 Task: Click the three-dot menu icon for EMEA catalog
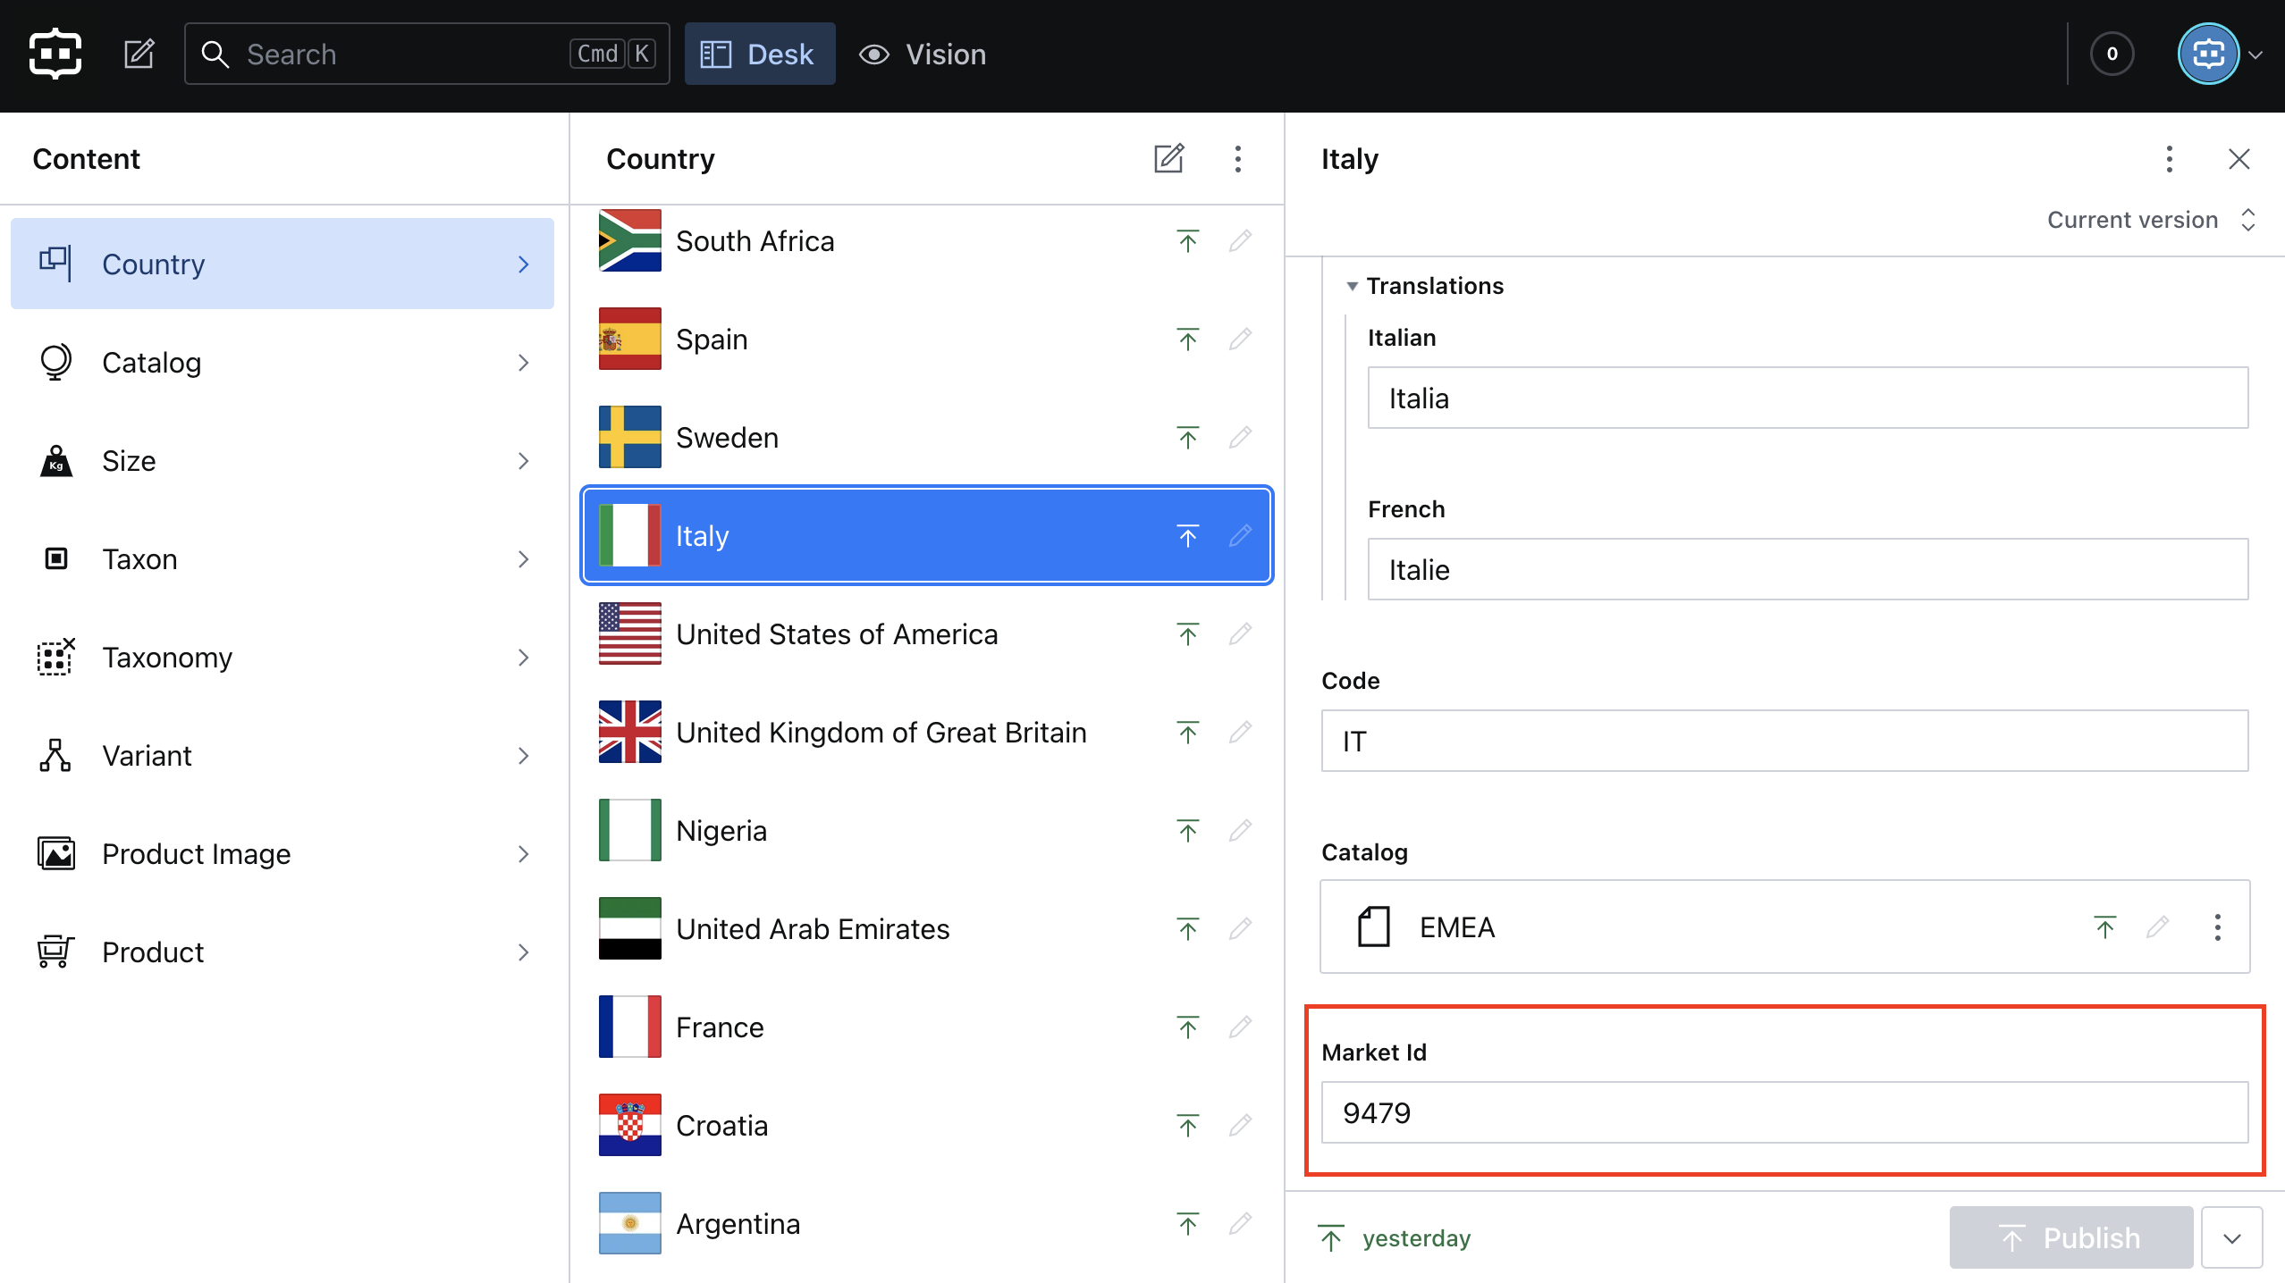pos(2218,927)
